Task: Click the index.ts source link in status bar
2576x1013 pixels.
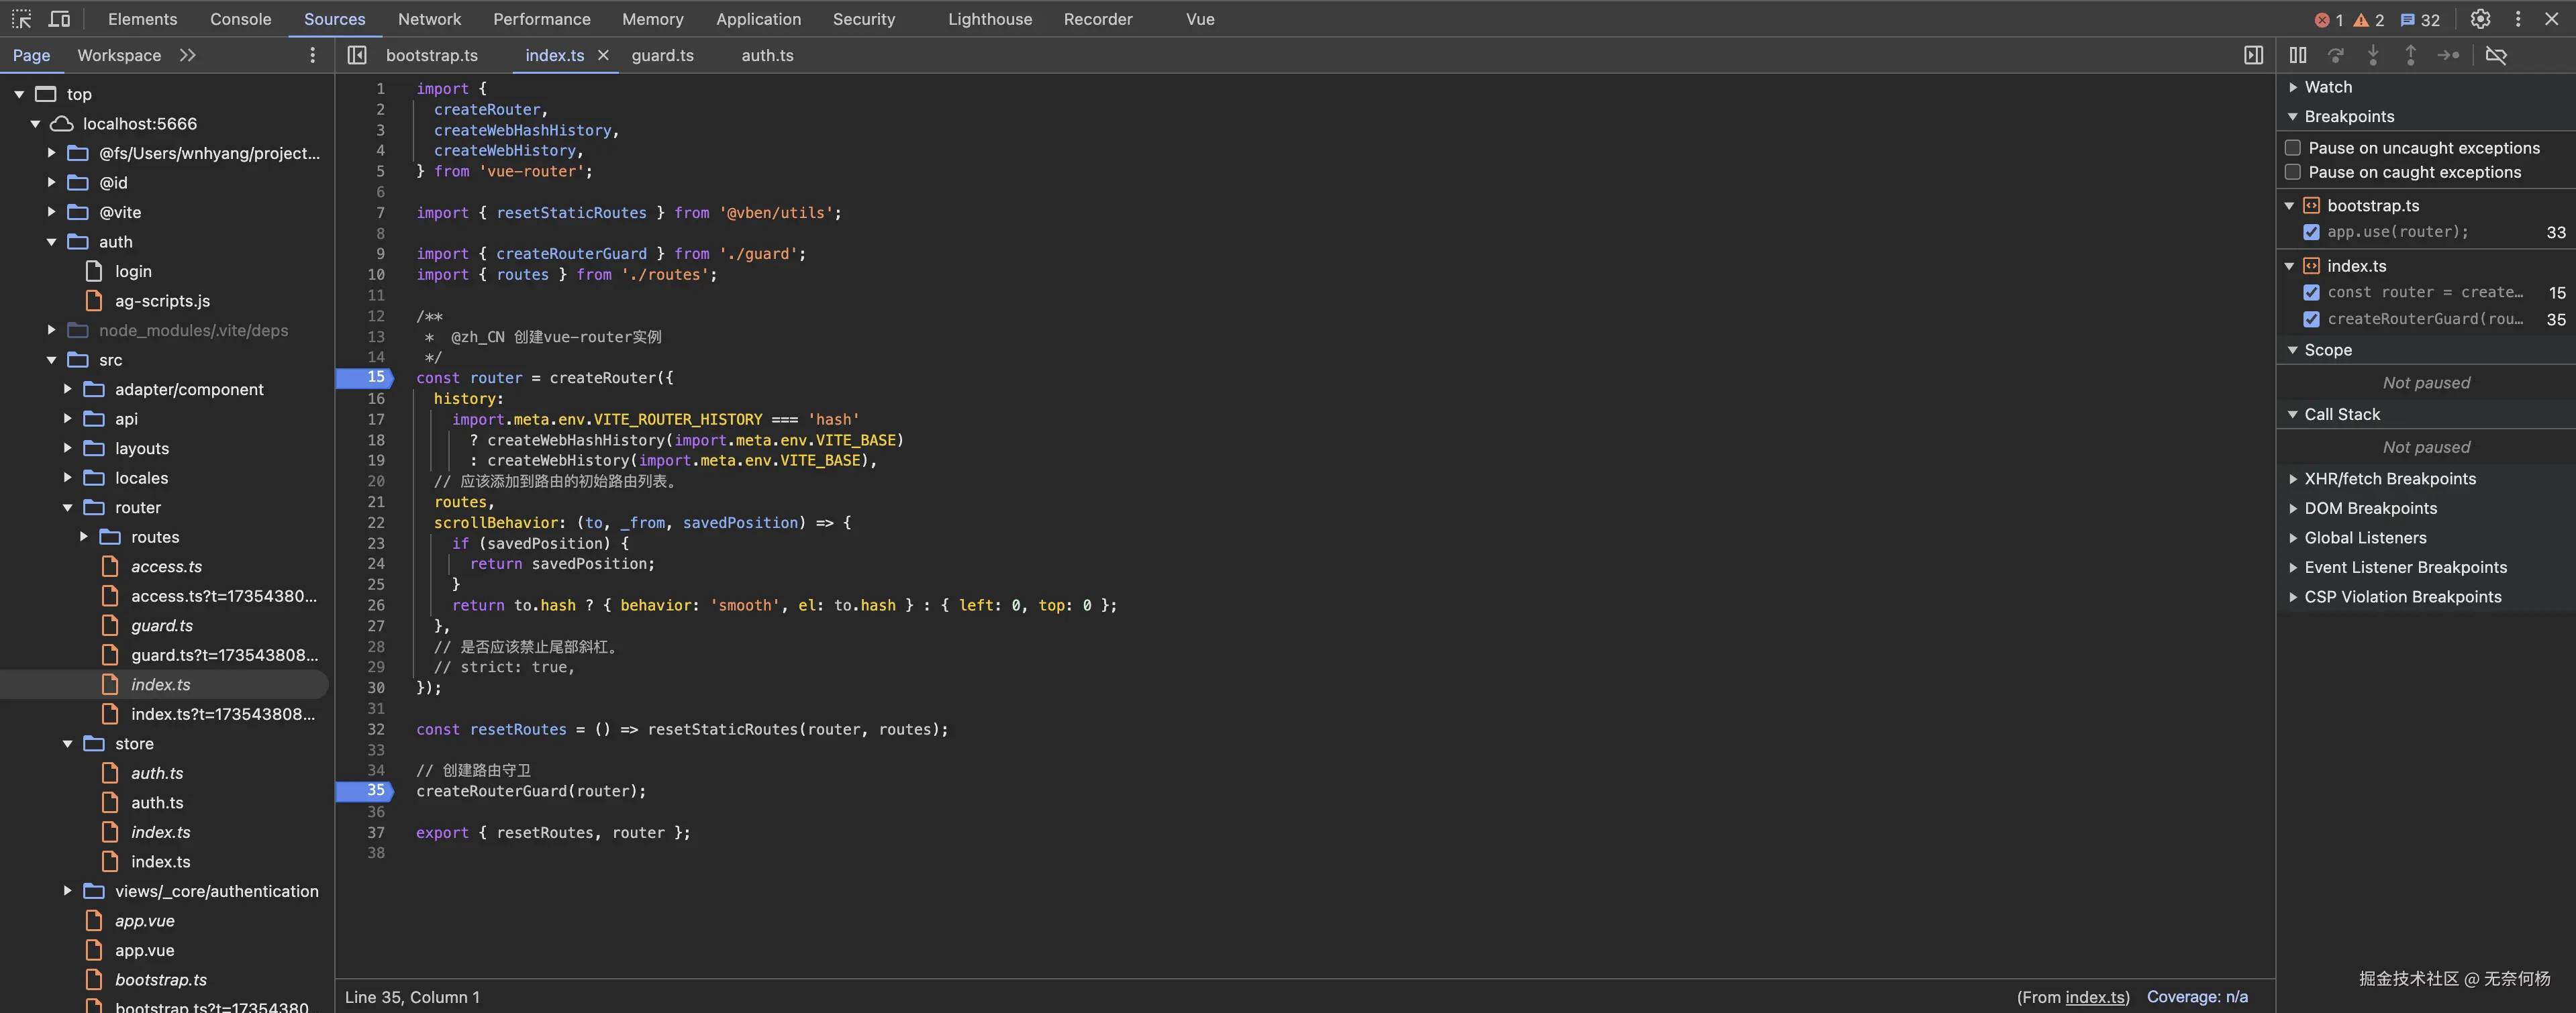Action: 2095,997
